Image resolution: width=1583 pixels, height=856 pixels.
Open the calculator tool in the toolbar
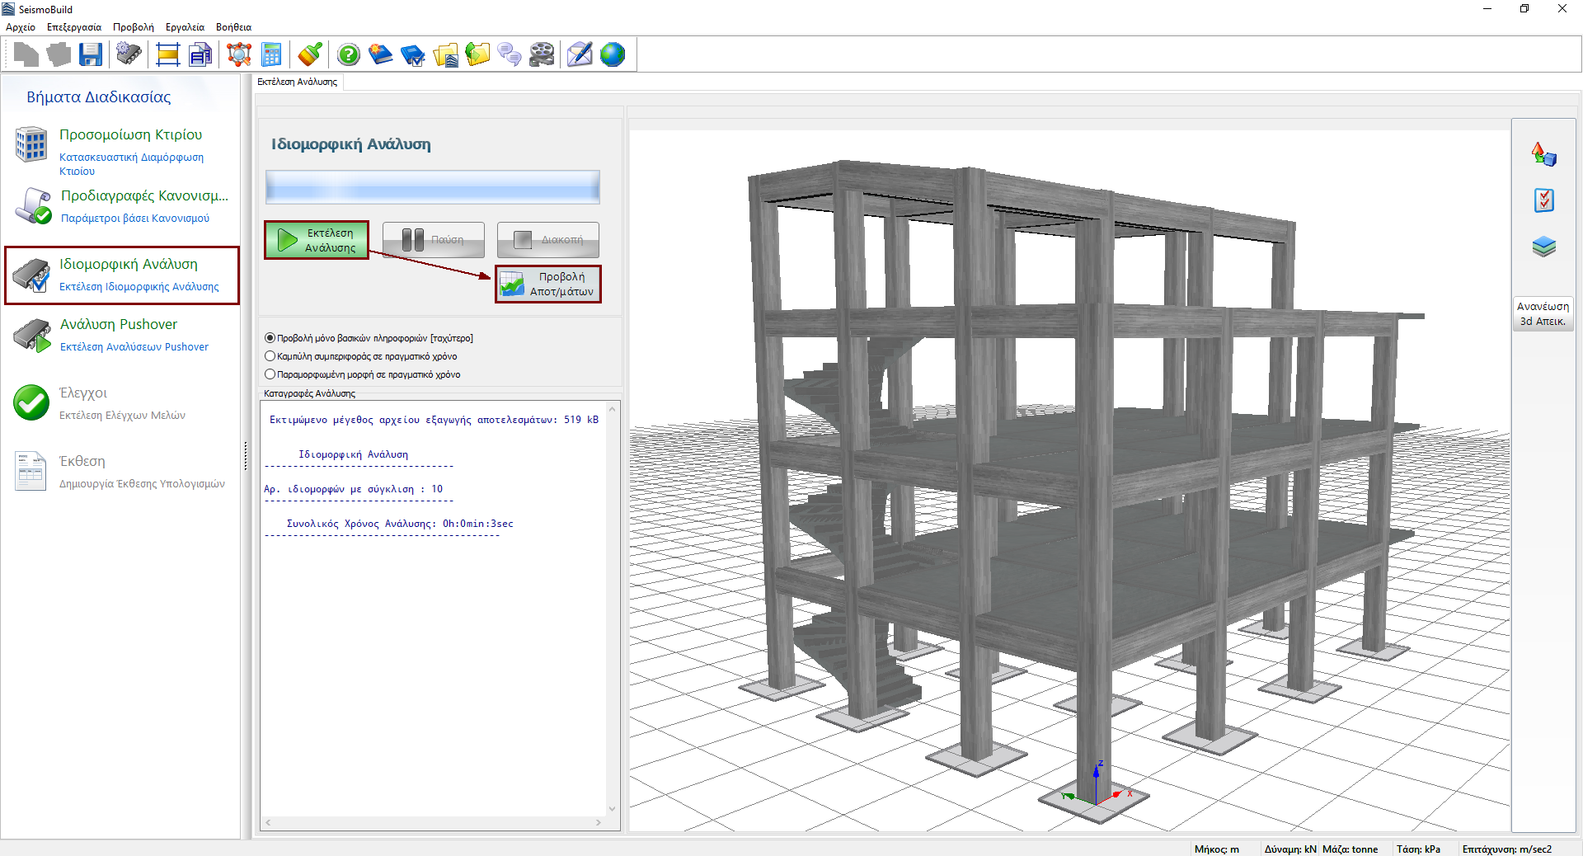[x=271, y=55]
